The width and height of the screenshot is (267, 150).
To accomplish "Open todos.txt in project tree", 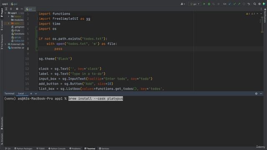I will tap(18, 41).
